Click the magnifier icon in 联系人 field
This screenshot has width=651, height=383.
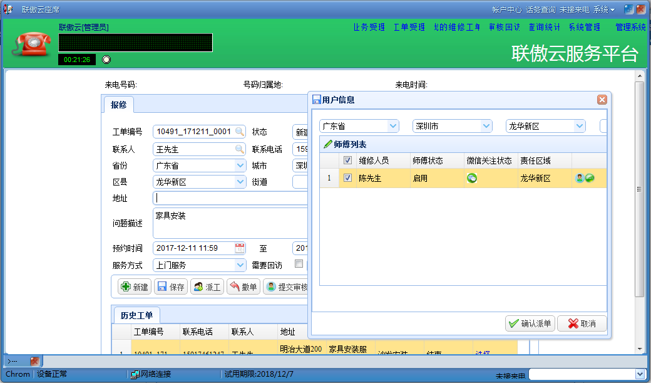pos(240,149)
